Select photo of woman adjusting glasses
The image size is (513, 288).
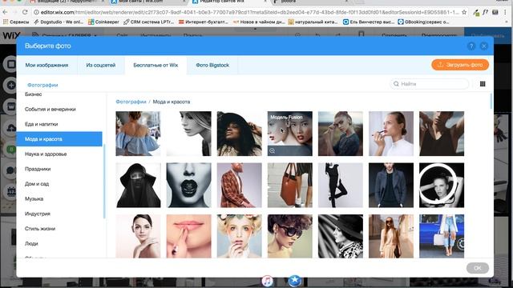(340, 134)
